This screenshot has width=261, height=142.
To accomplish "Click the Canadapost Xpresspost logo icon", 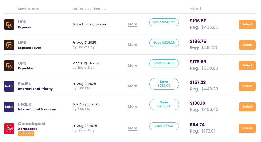I will click(9, 128).
